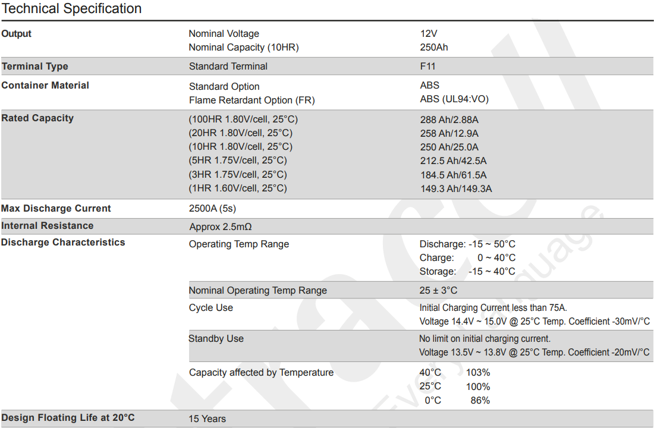Select the 15 Years floating life value
The height and width of the screenshot is (428, 654).
tap(207, 419)
